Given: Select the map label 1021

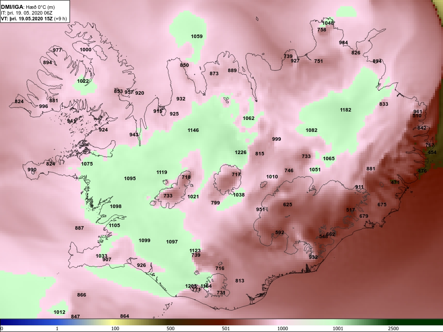Looking at the screenshot, I should 193,197.
